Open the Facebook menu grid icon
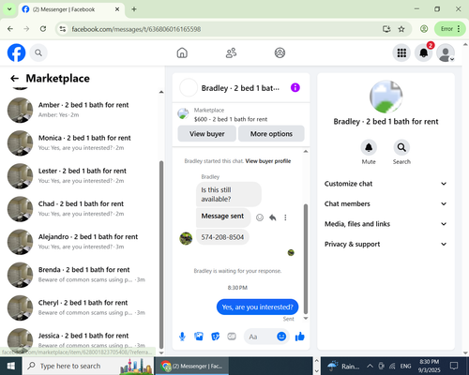 [401, 52]
